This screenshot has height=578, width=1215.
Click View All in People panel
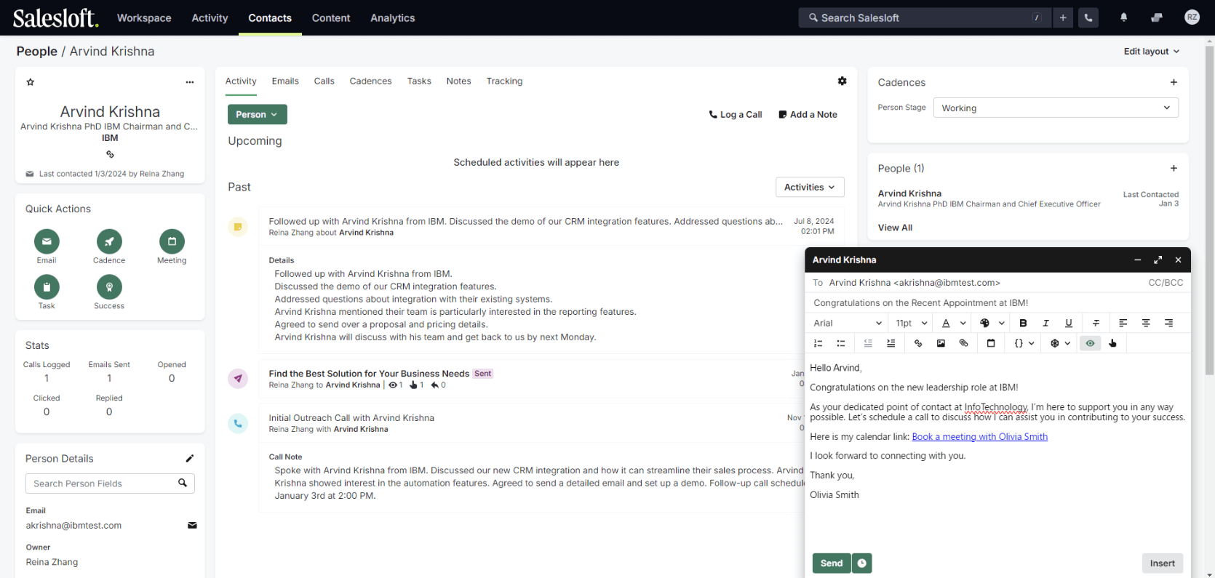tap(895, 228)
